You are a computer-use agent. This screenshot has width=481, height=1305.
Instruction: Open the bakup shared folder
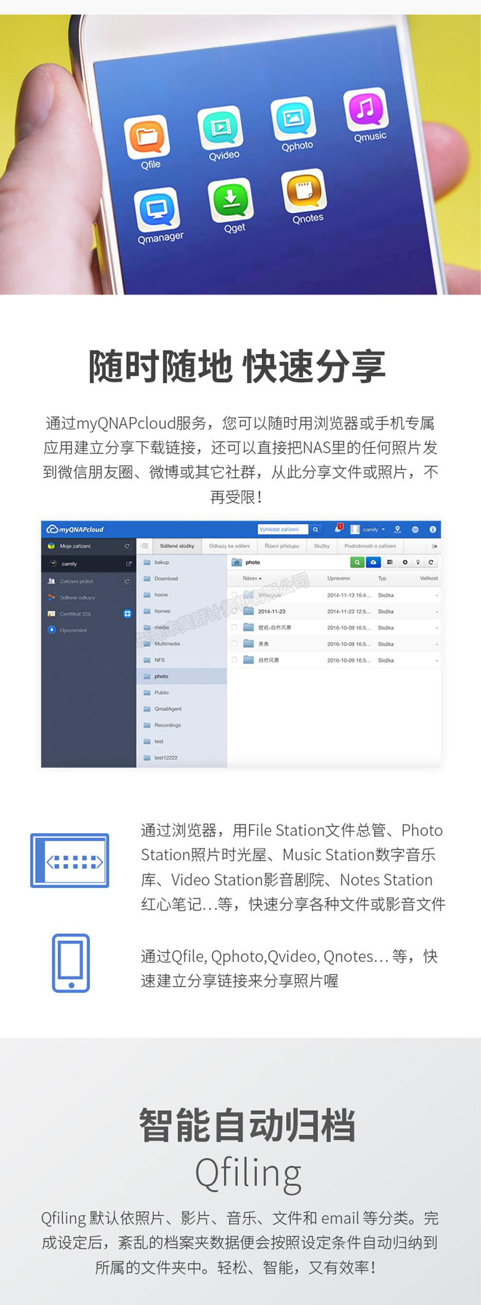coord(182,562)
